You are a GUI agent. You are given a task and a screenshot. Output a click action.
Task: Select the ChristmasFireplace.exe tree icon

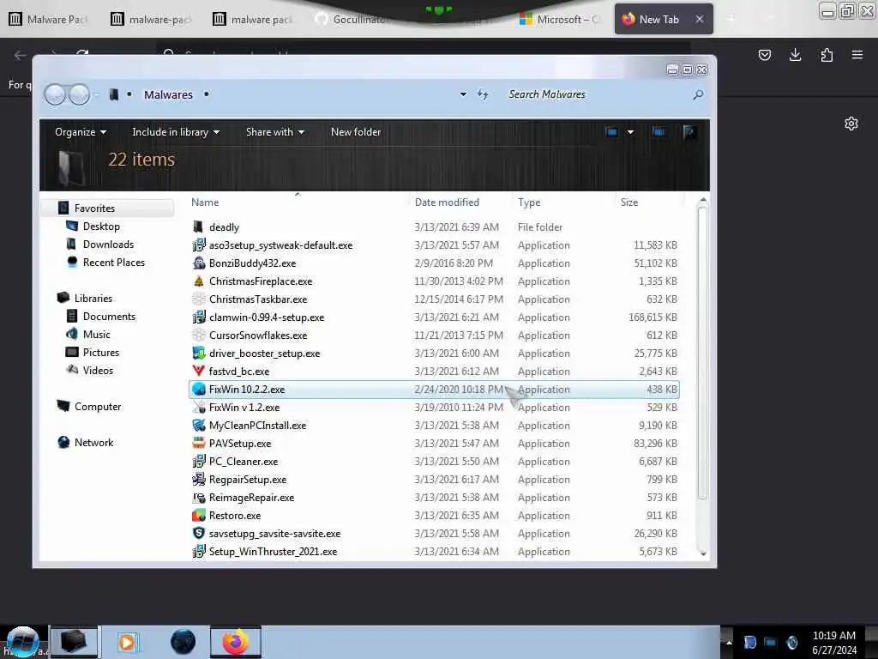(199, 281)
